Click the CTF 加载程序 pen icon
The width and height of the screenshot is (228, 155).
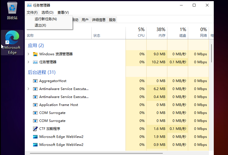(35, 129)
